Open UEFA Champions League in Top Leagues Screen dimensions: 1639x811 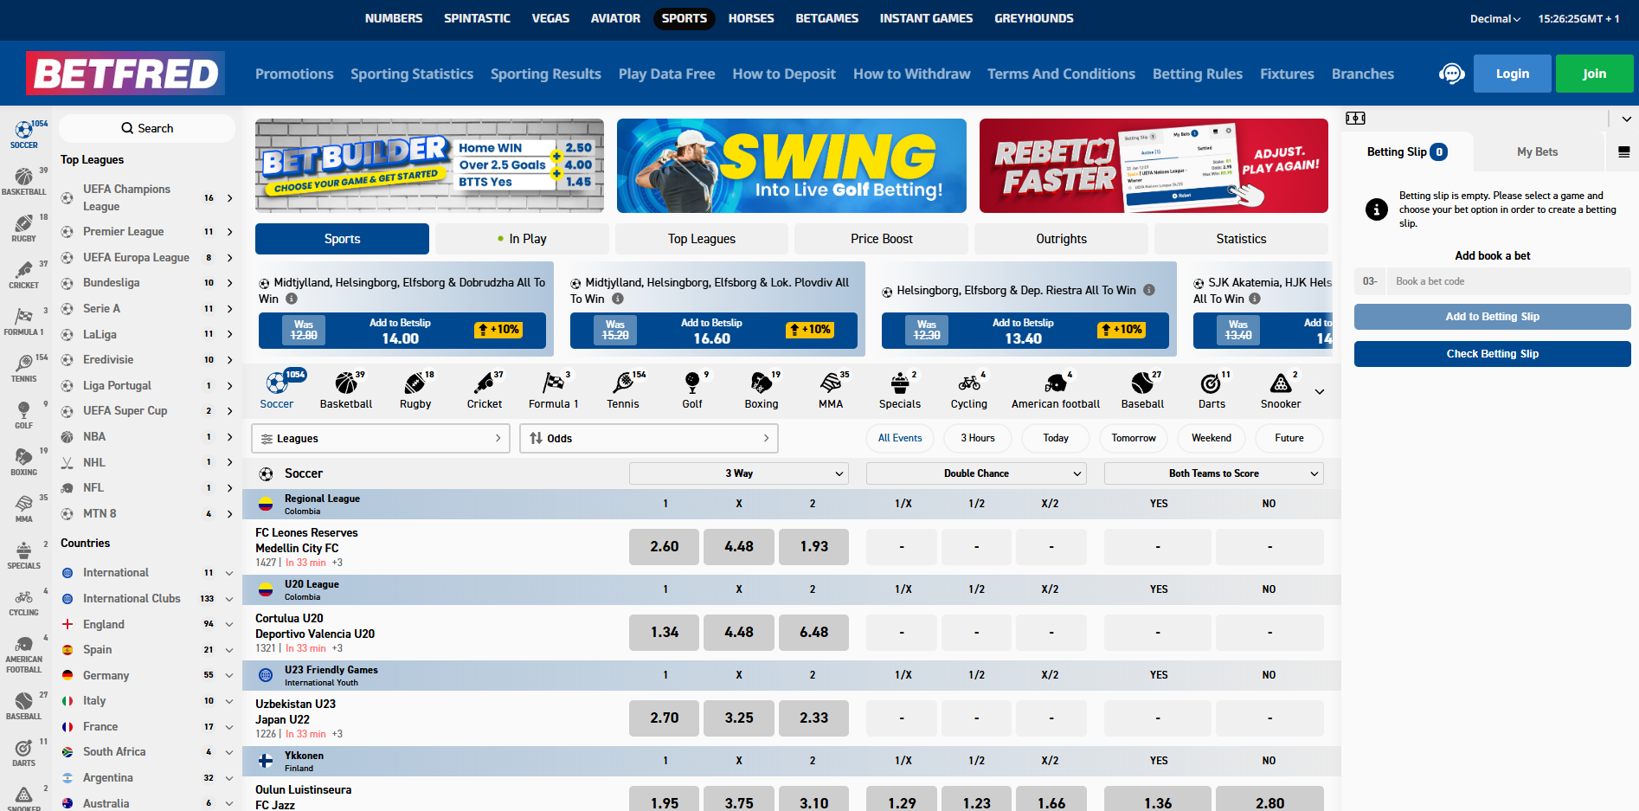point(147,197)
